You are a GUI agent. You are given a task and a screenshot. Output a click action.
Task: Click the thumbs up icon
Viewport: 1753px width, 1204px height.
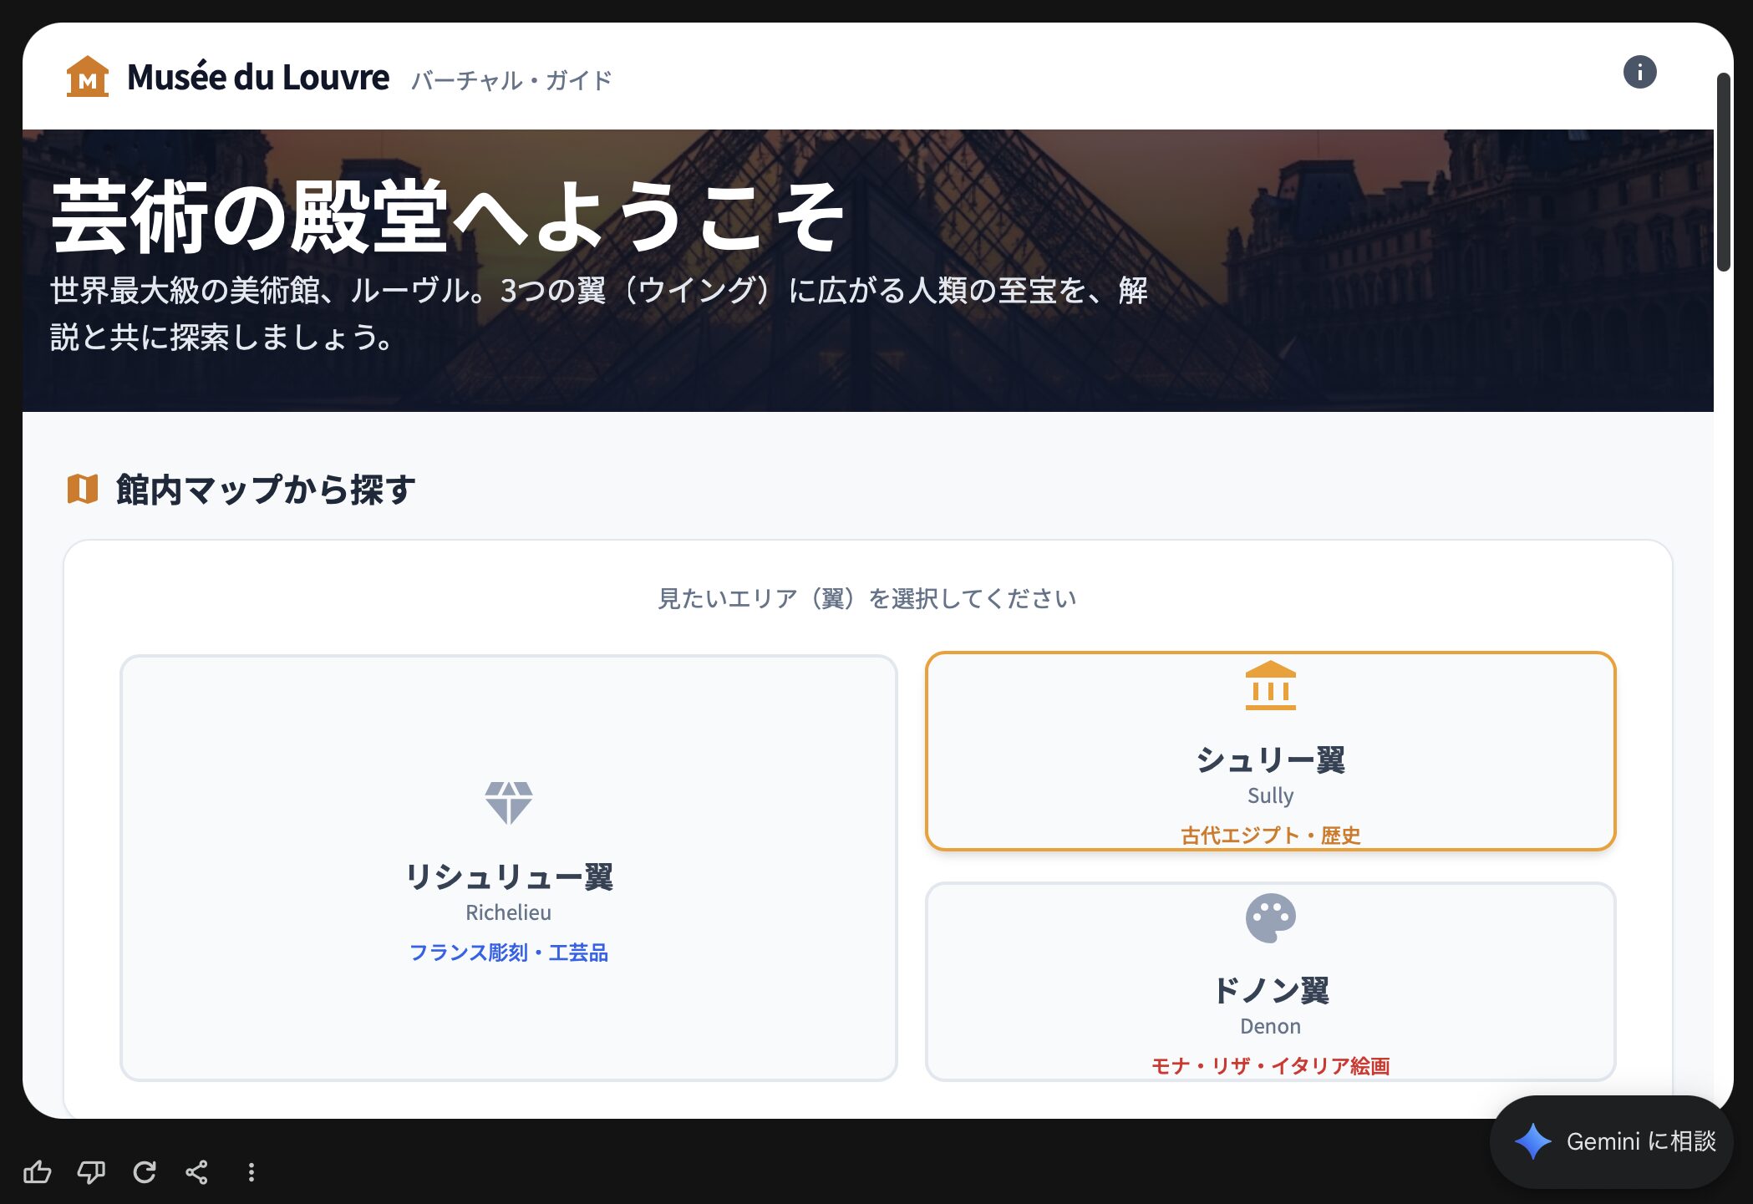[x=38, y=1171]
